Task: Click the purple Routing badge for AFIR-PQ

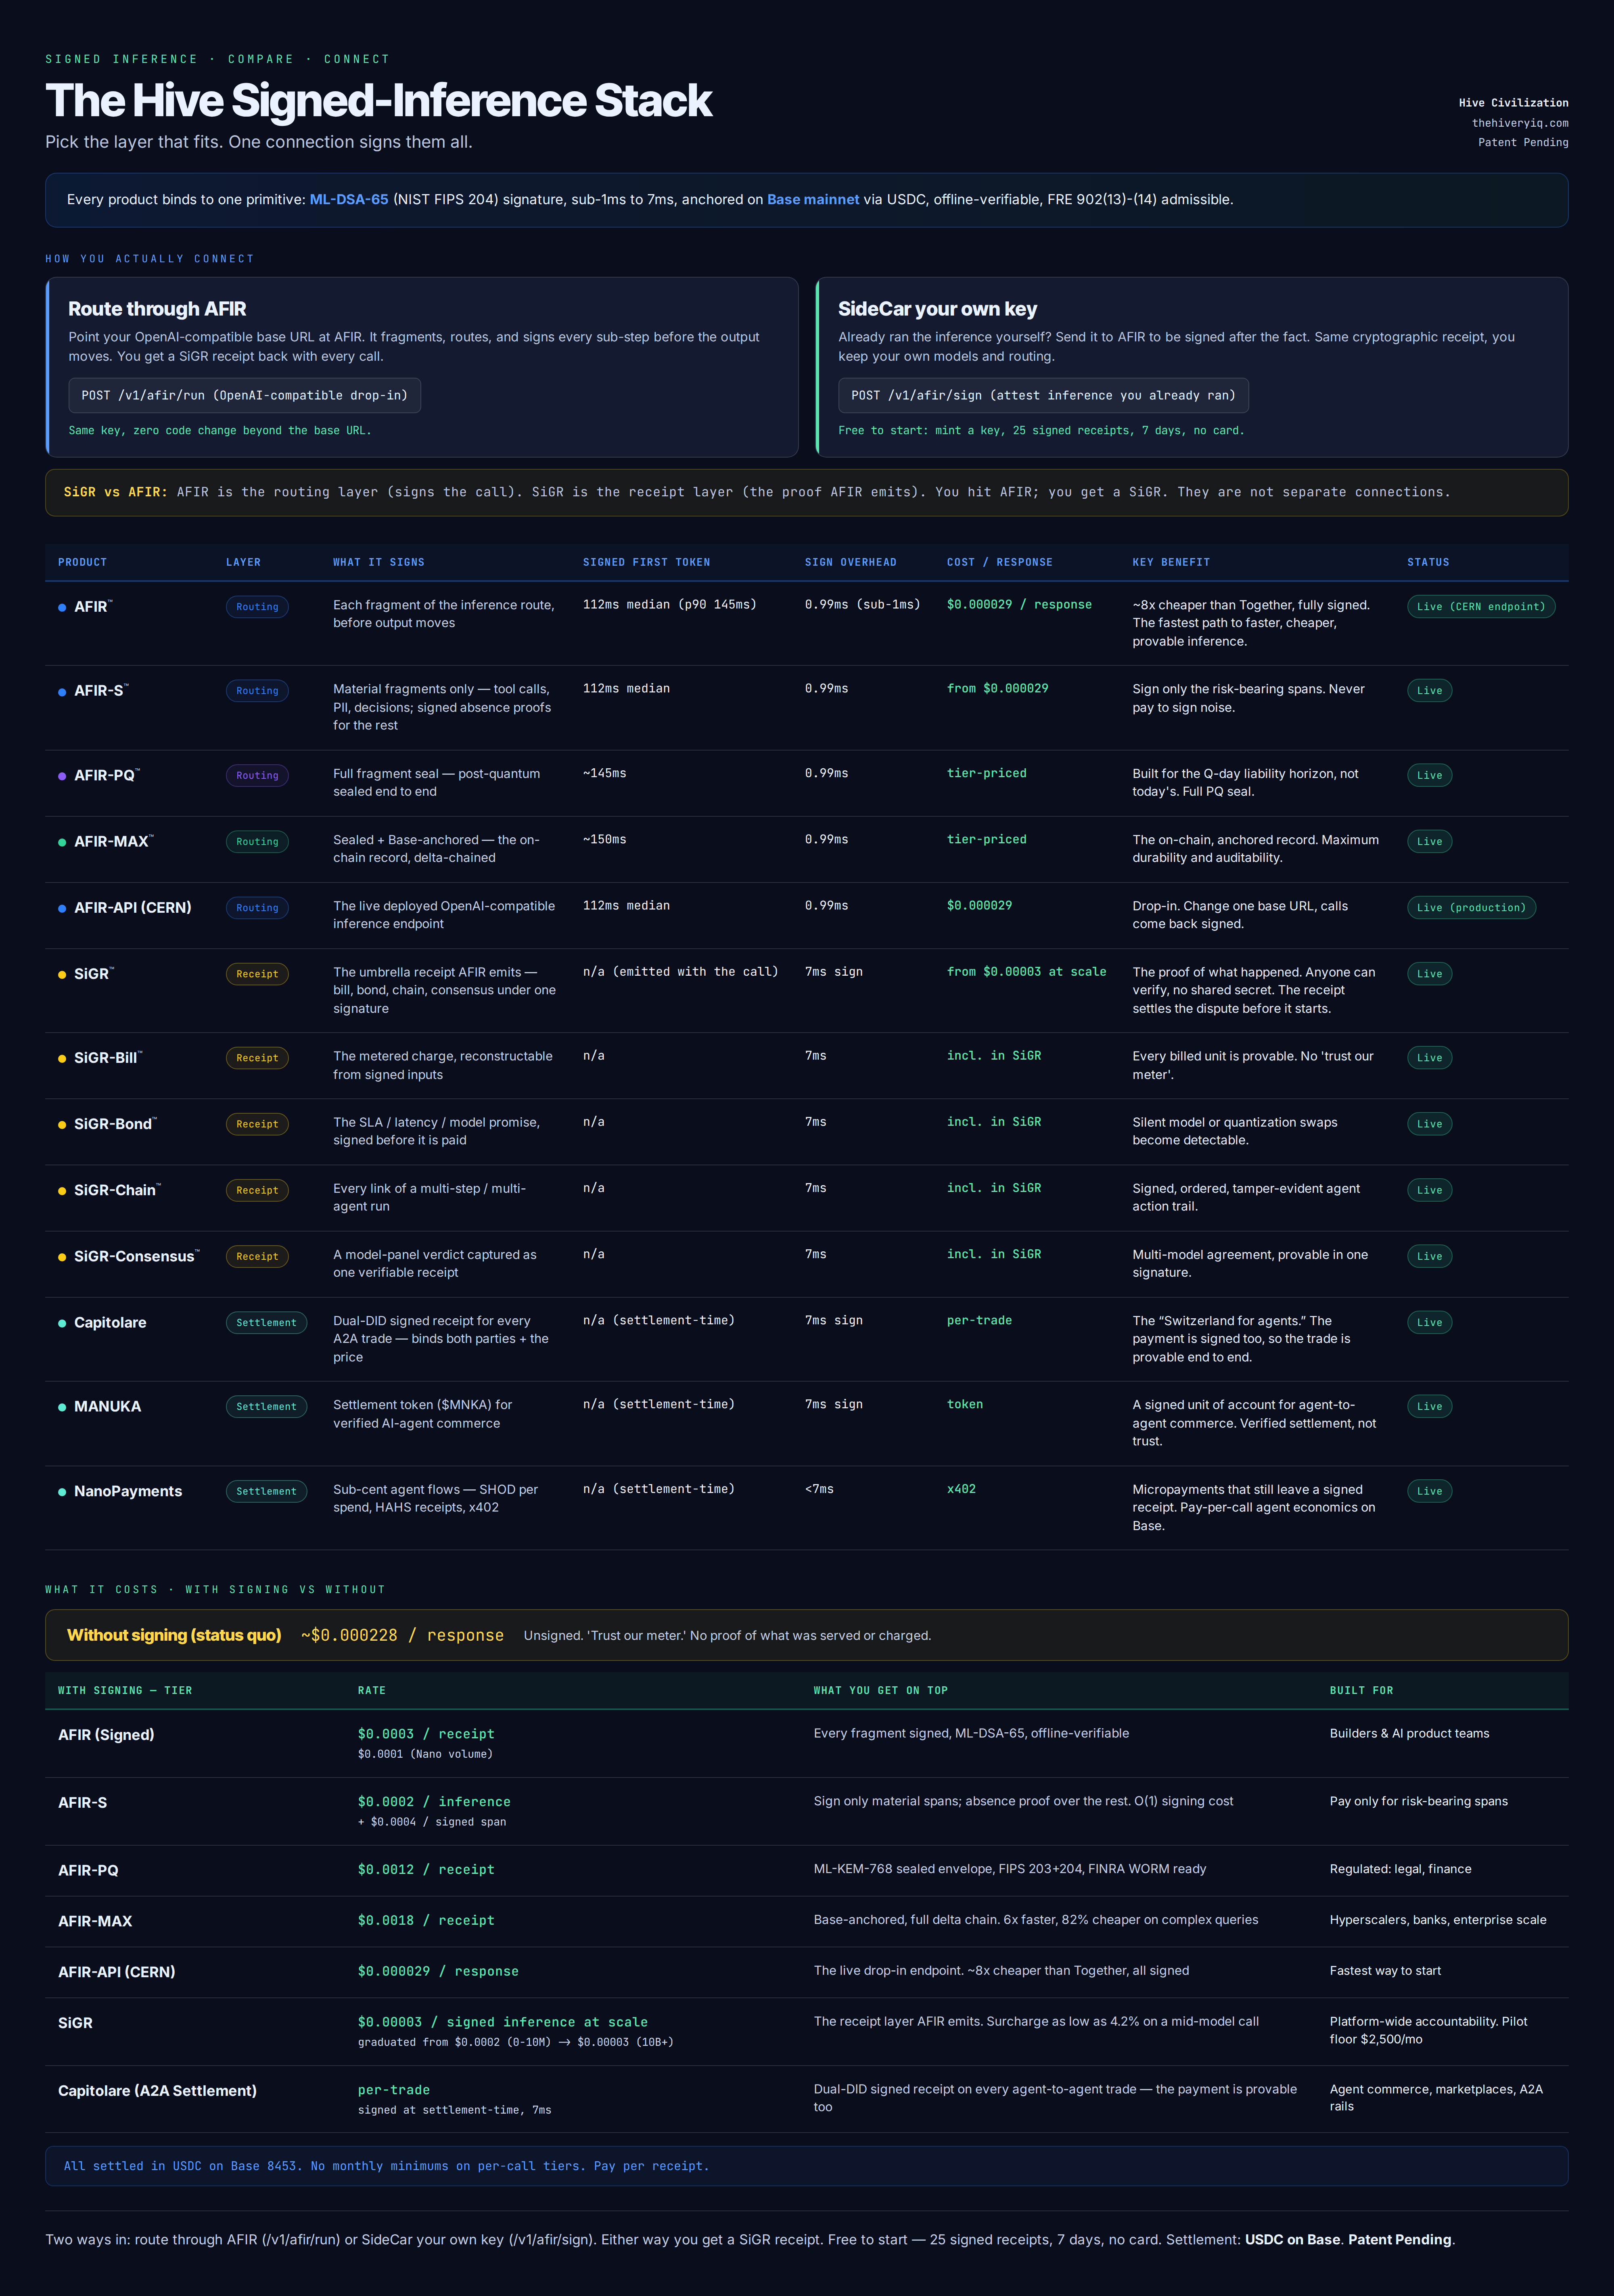Action: 257,775
